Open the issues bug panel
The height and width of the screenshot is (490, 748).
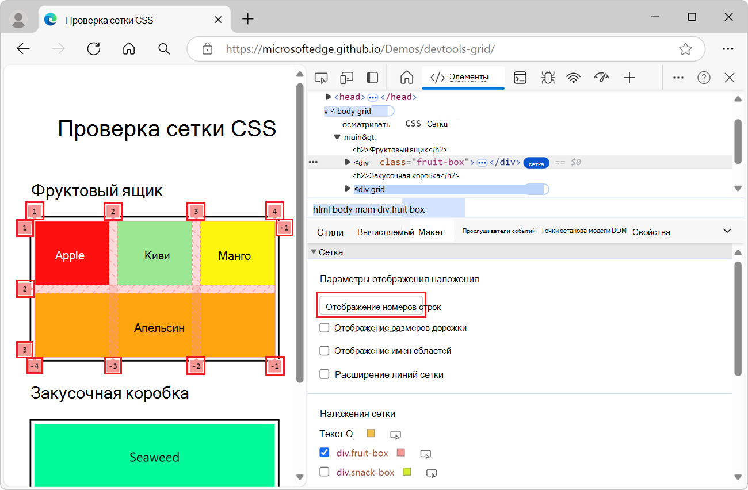548,77
